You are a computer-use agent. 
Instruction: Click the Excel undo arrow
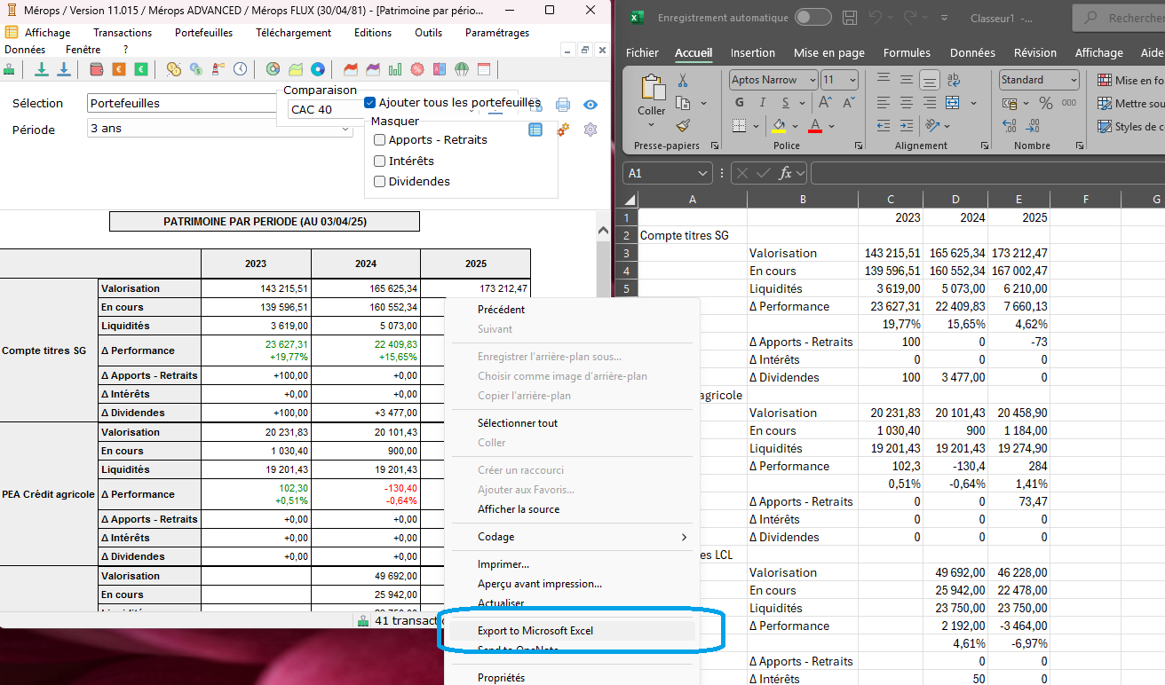point(876,18)
